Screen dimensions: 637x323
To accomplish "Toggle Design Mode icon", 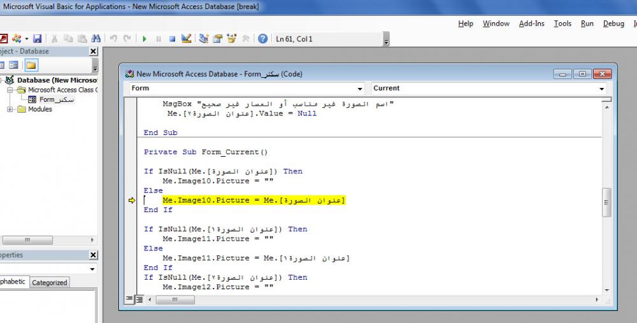I will pos(187,39).
